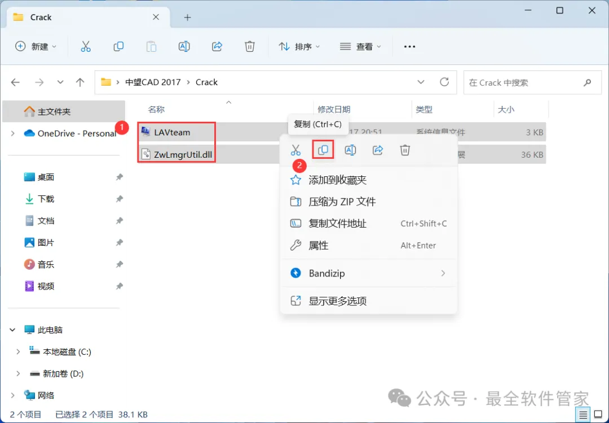
Task: Select 显示更多选项 menu item
Action: [369, 301]
